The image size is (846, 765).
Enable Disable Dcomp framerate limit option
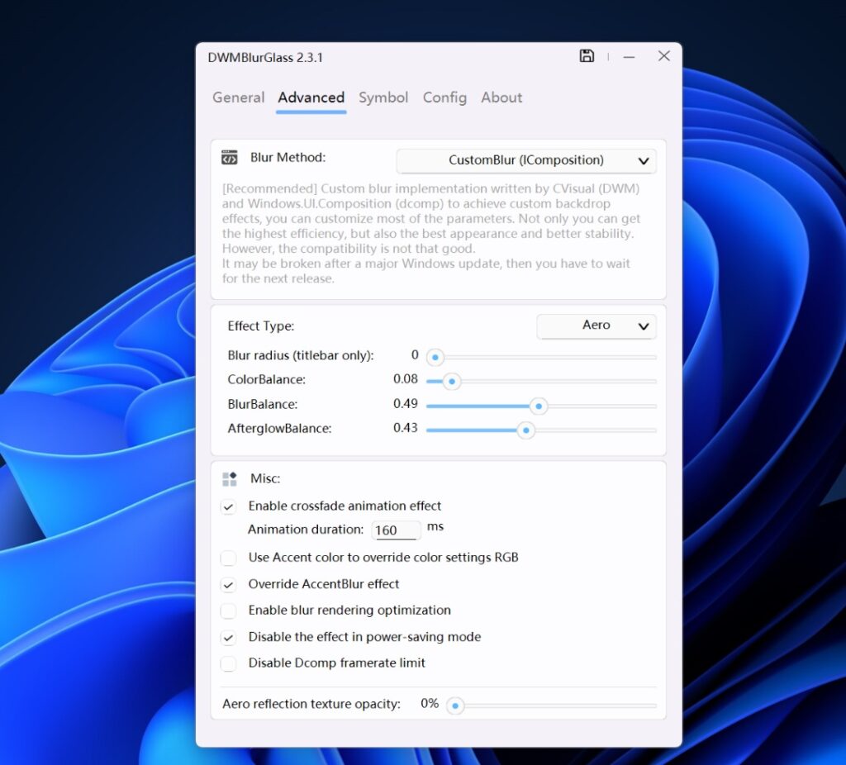pyautogui.click(x=229, y=663)
